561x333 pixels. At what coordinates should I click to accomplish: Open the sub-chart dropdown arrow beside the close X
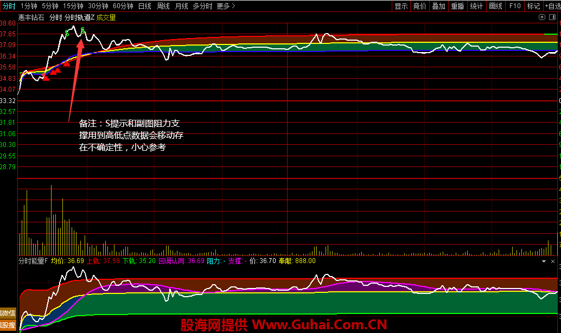coord(544,261)
